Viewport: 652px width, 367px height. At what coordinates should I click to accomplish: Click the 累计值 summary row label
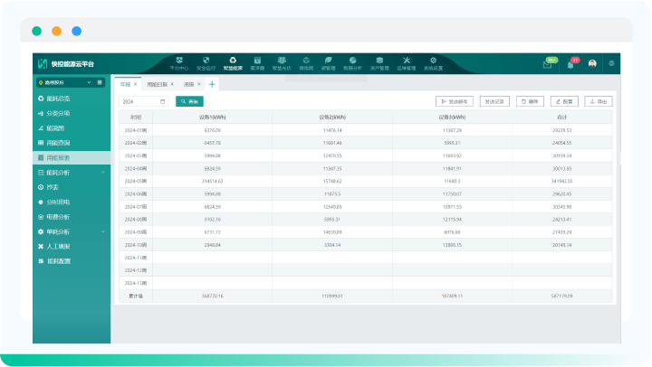pos(136,296)
